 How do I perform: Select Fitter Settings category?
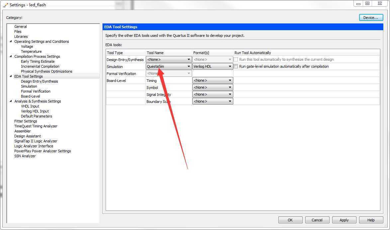click(26, 121)
